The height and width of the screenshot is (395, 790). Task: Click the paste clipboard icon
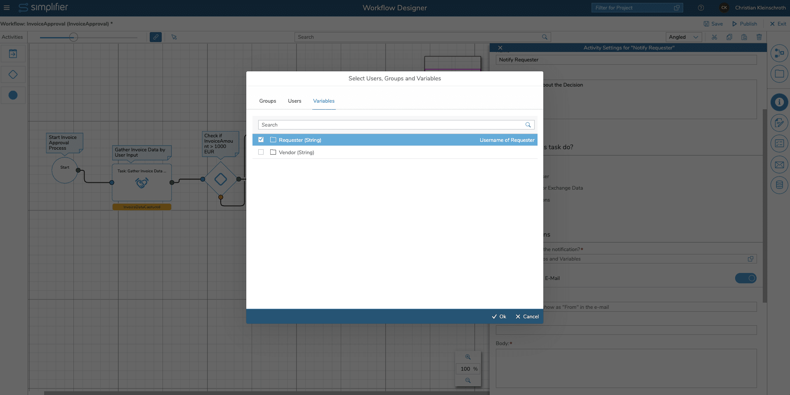pos(744,37)
